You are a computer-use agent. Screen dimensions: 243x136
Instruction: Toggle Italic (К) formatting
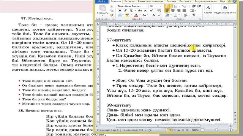point(126,11)
